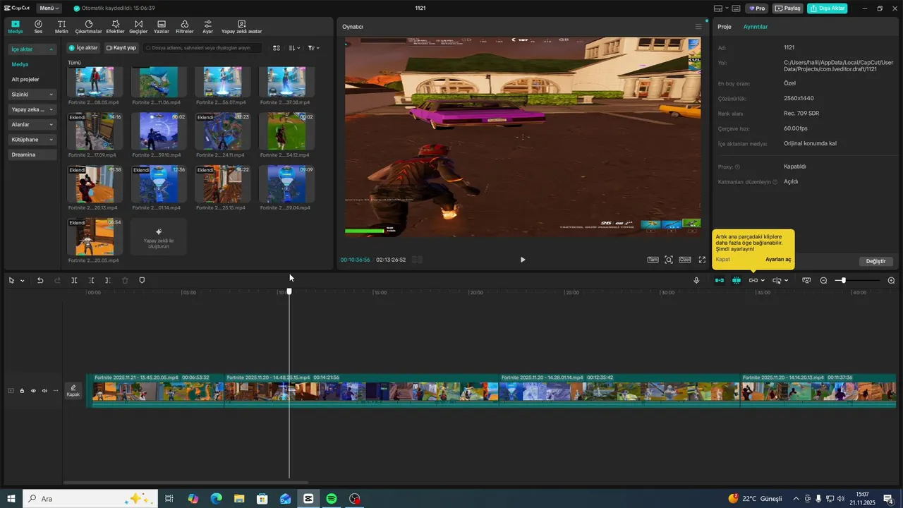The height and width of the screenshot is (508, 903).
Task: Click the İçe aktar import button with plus
Action: pos(84,48)
